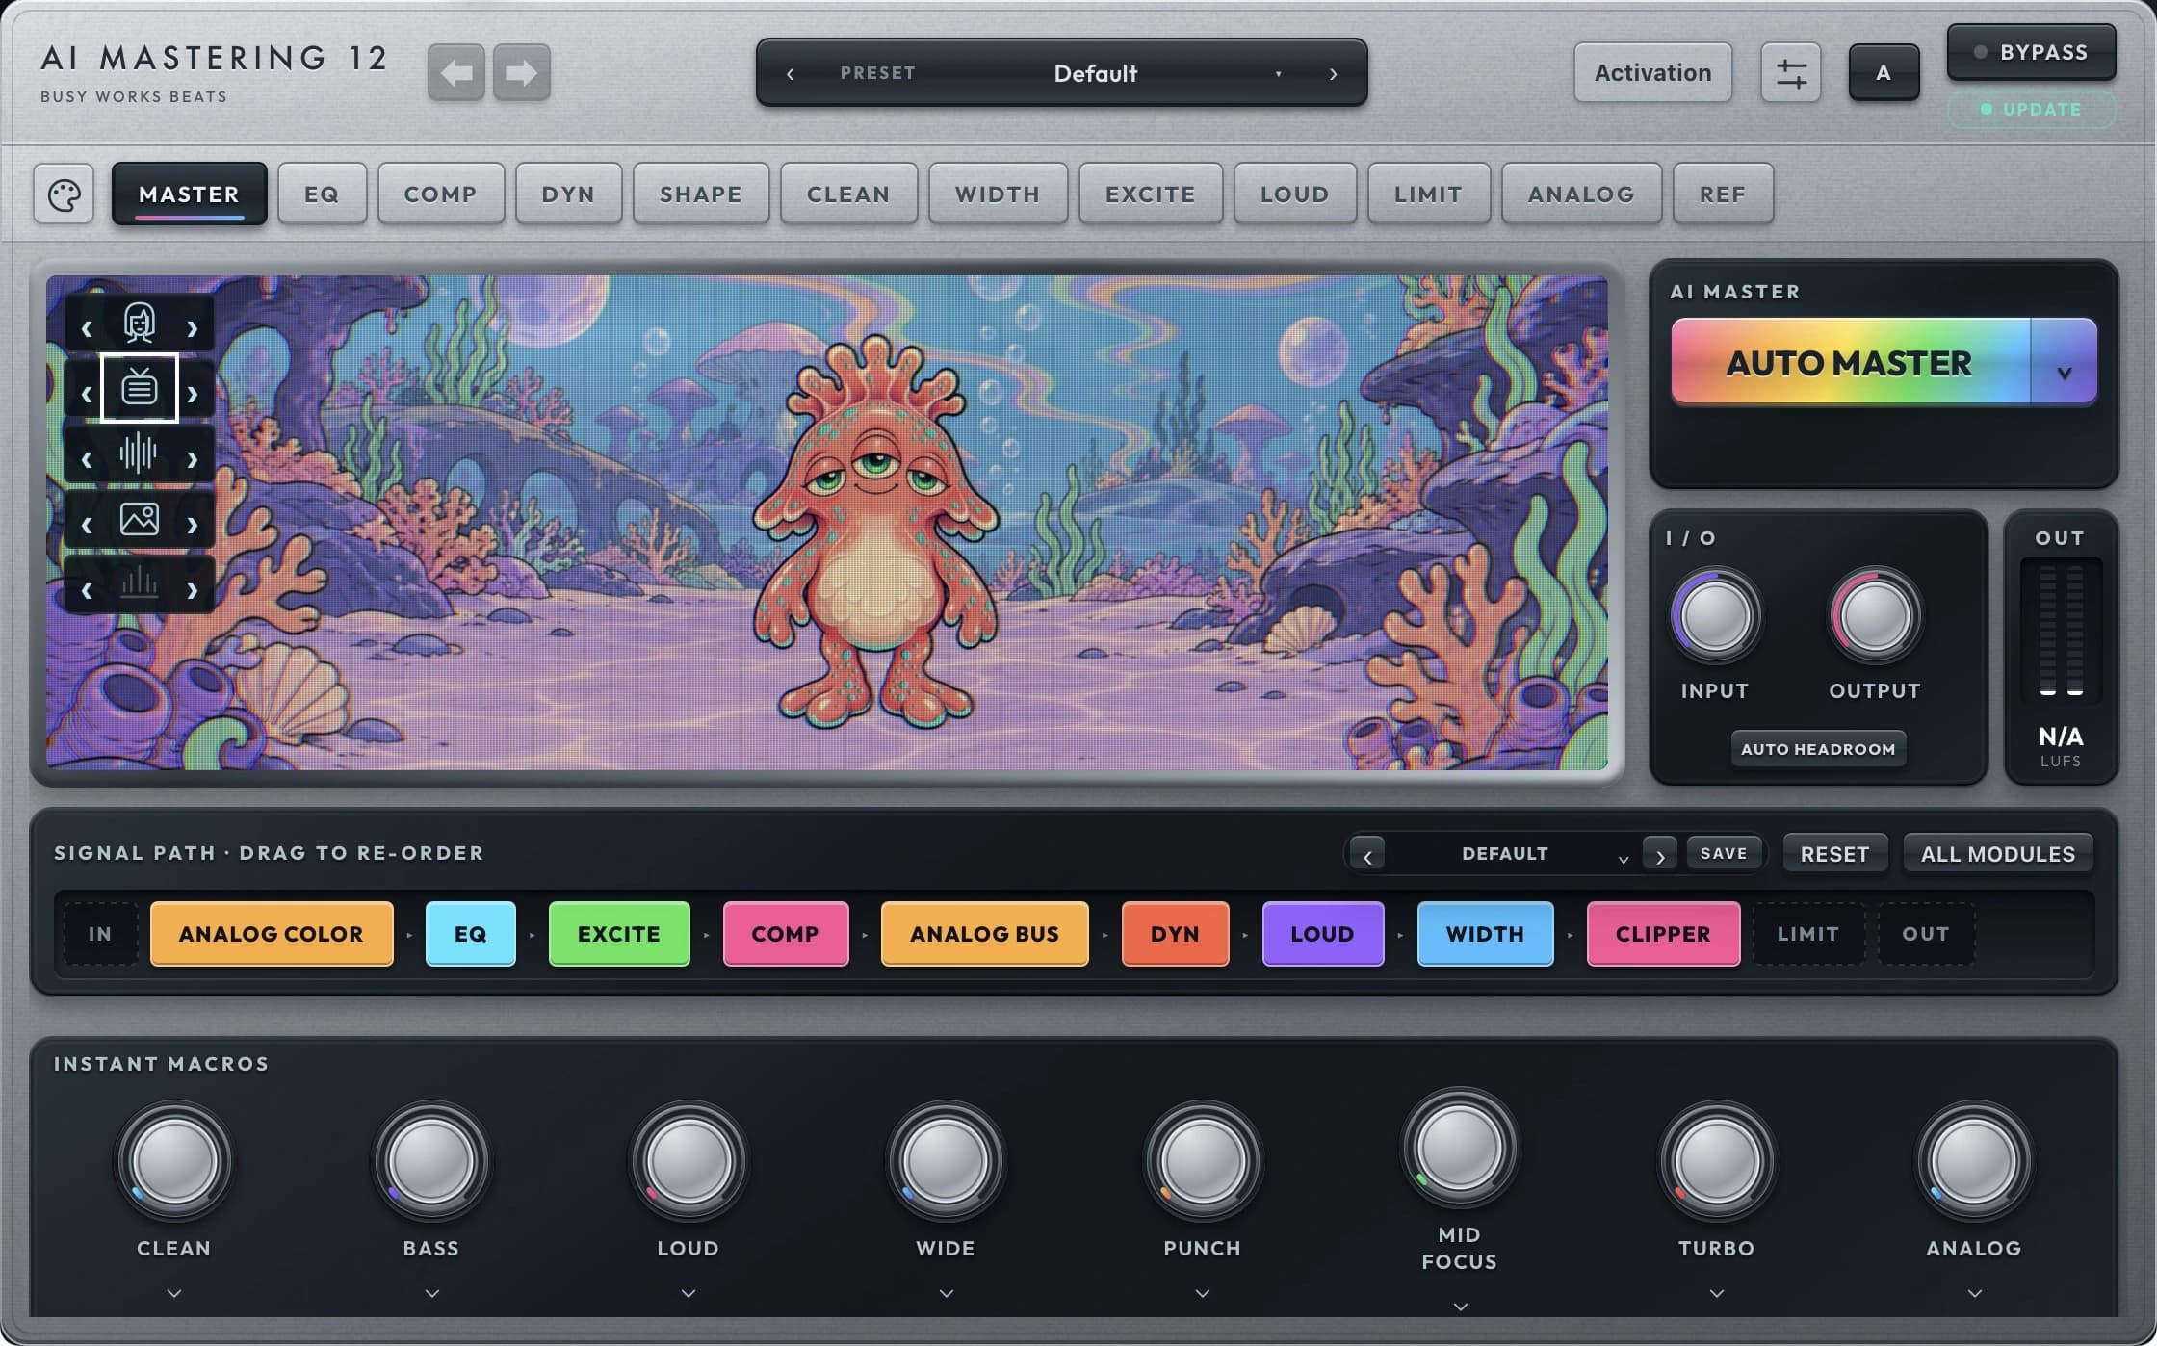Select the spectrum bars icon in visualizer

click(x=140, y=584)
